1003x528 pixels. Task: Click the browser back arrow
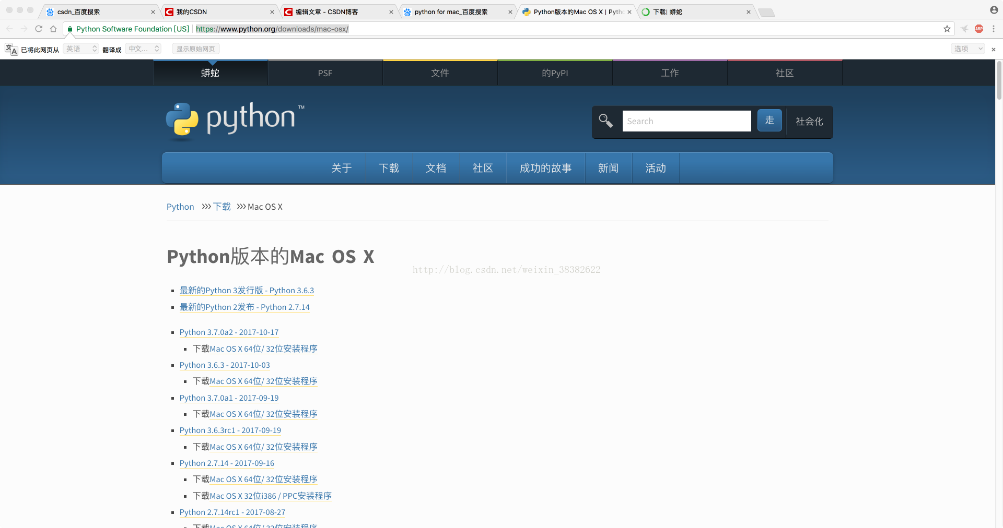point(9,29)
